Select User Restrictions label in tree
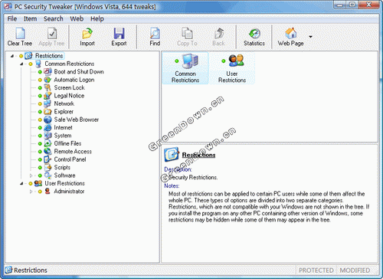 pos(64,183)
